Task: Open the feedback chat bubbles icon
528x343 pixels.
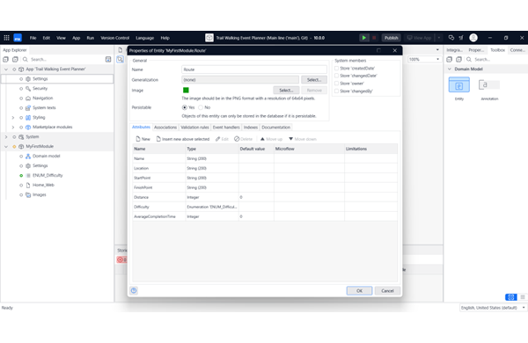Action: pyautogui.click(x=451, y=38)
